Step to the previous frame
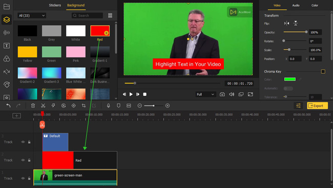This screenshot has width=333, height=188. [x=124, y=94]
